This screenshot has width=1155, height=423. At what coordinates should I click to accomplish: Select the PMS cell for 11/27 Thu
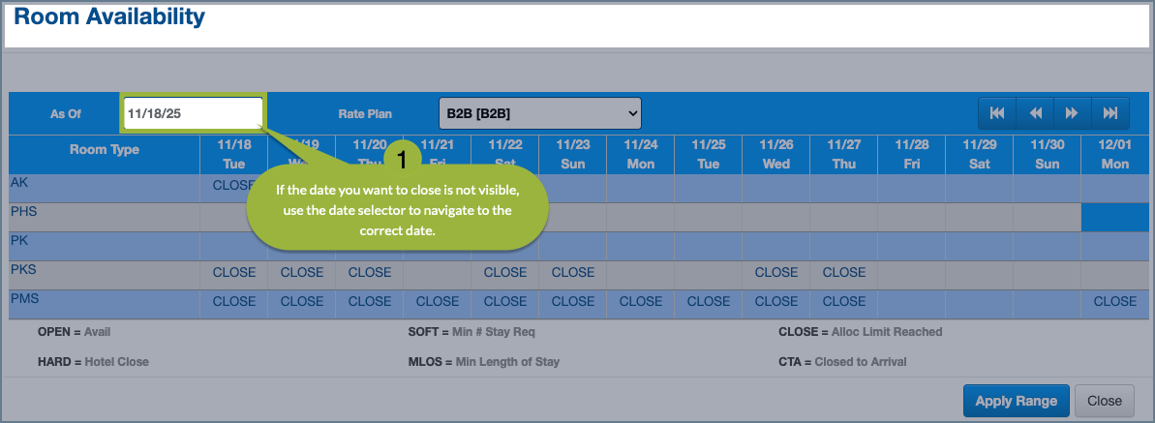[844, 302]
